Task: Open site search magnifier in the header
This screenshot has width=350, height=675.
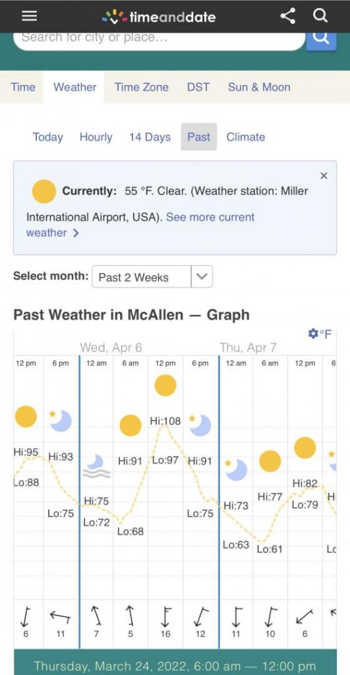Action: [320, 16]
